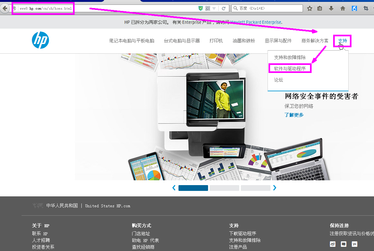Click the carousel next arrow

coord(275,188)
